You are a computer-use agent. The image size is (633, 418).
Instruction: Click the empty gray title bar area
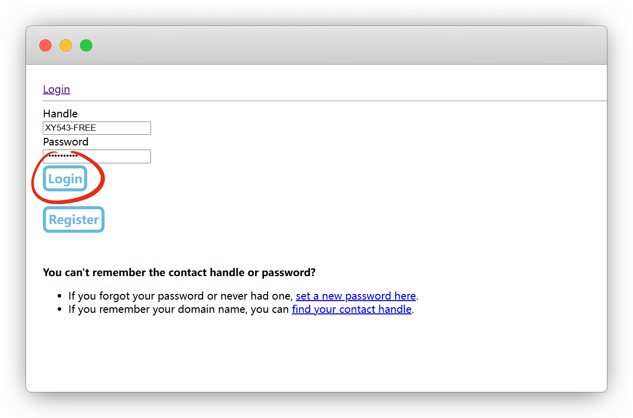pos(332,45)
